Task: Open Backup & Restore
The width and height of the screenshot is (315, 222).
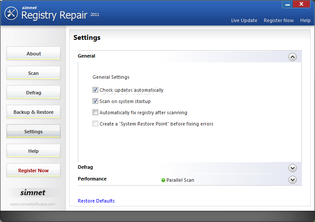Action: pyautogui.click(x=33, y=112)
